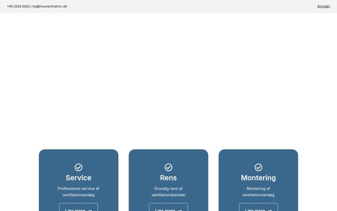The image size is (337, 211).
Task: Open the Læs mere button under Rens
Action: point(168,207)
